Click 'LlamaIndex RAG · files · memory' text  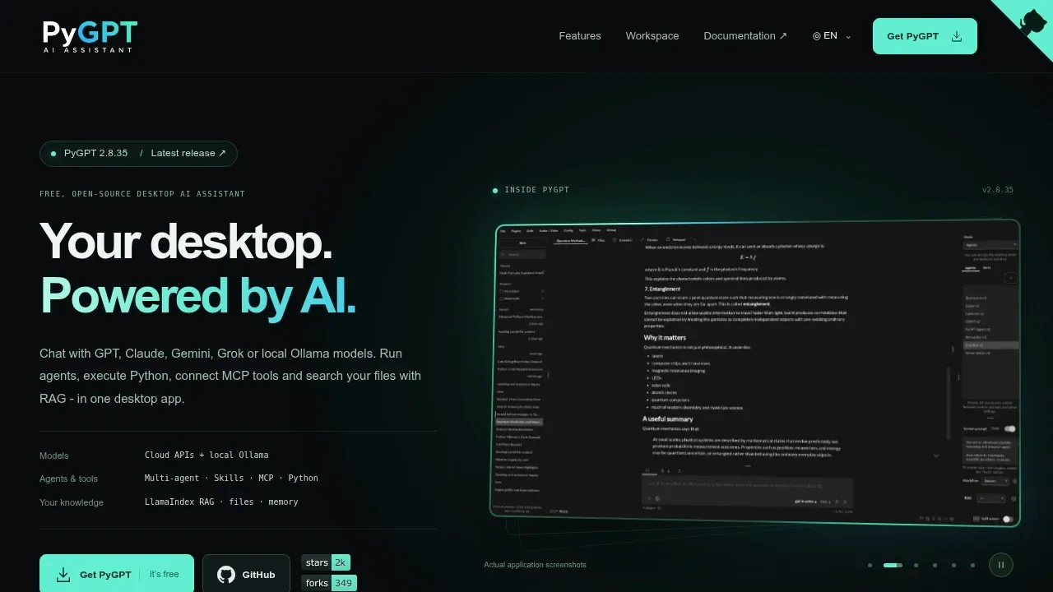(x=221, y=502)
